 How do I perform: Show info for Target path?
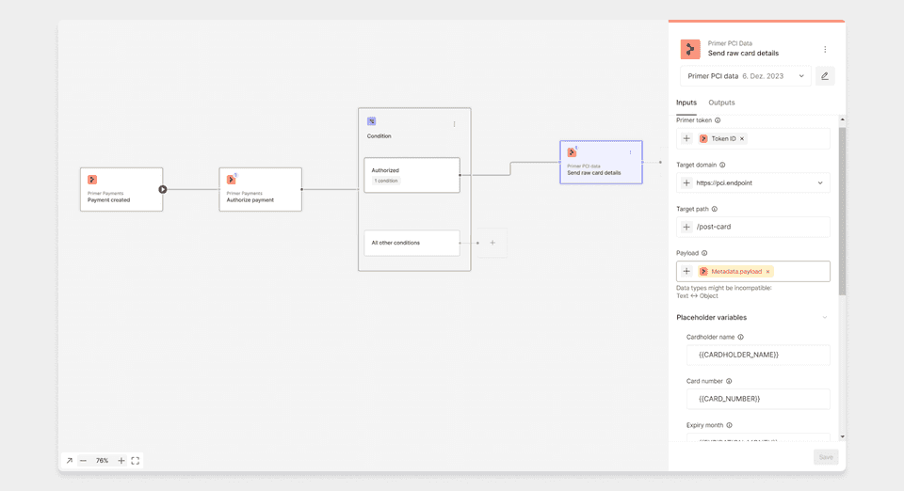pos(715,209)
